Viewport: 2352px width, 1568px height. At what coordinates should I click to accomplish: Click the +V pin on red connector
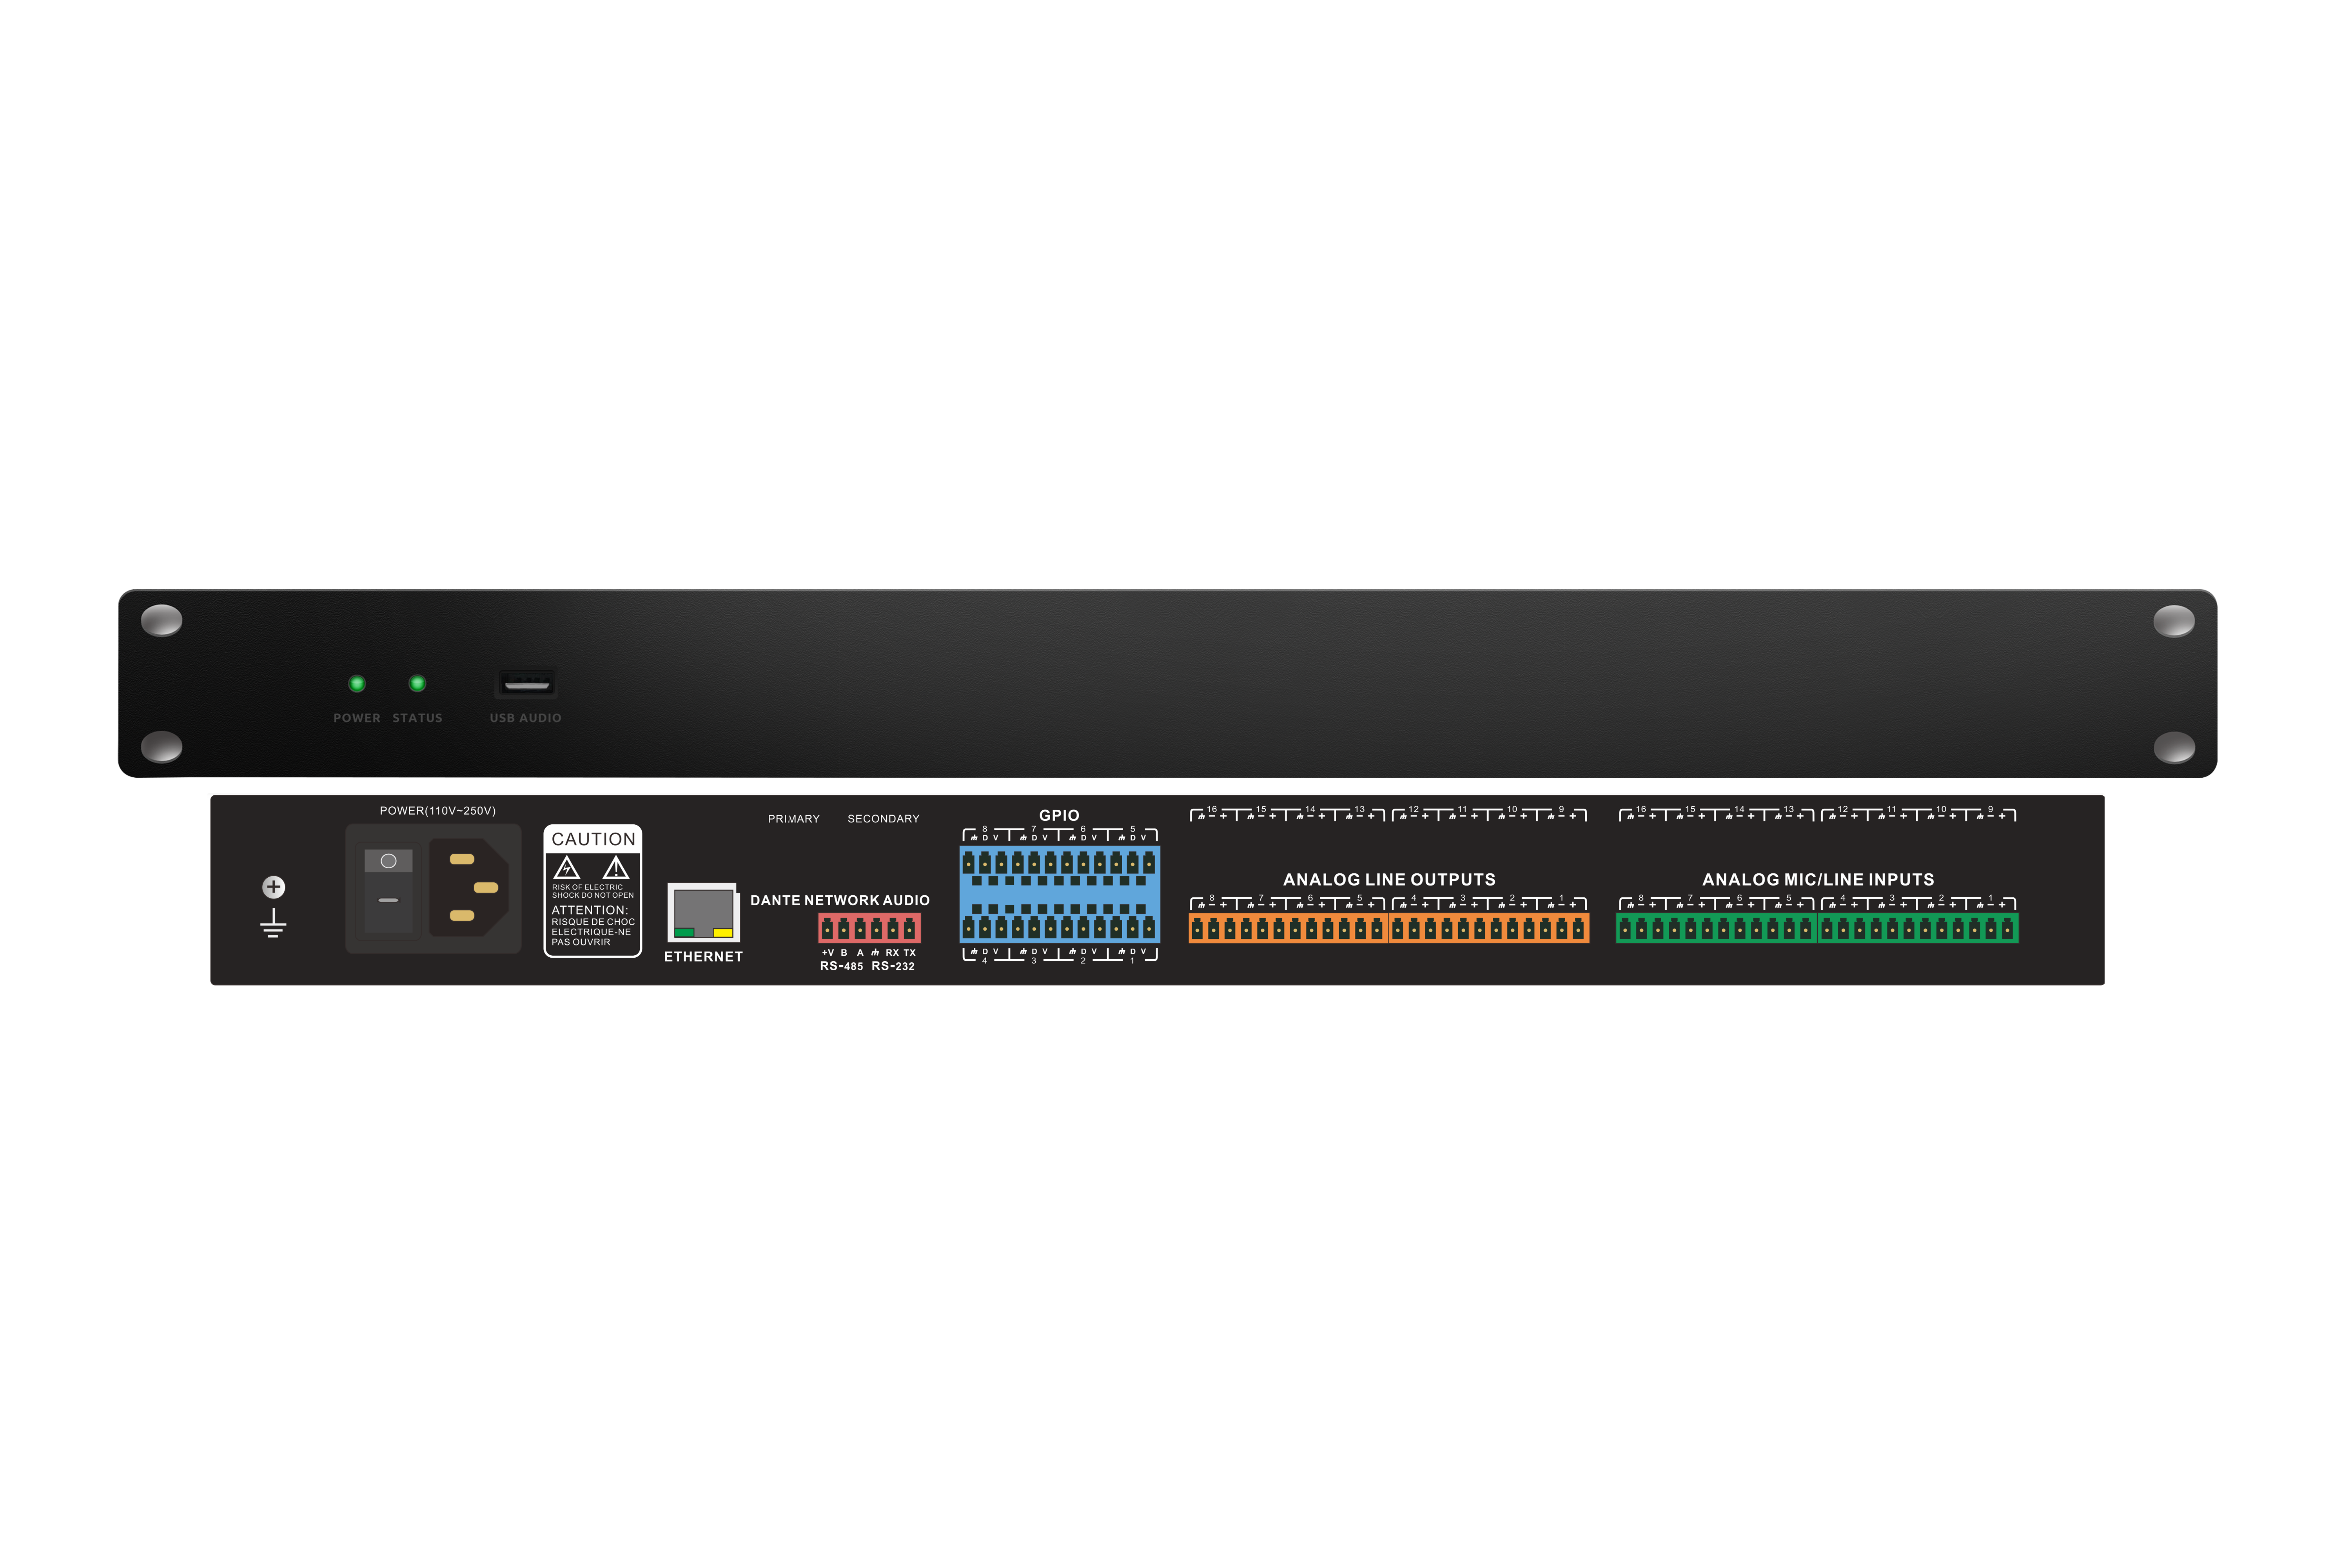click(x=827, y=929)
